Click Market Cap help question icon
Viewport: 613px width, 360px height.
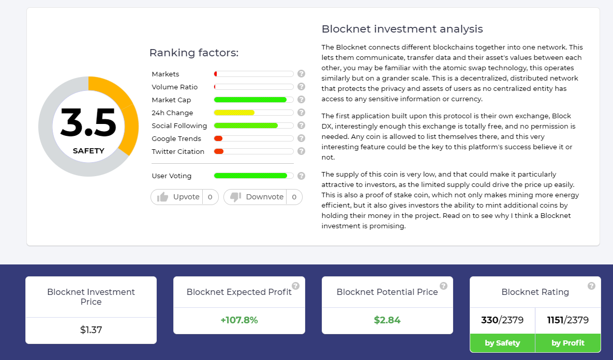pyautogui.click(x=301, y=100)
